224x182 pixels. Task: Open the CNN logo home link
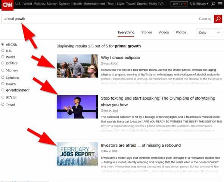pyautogui.click(x=7, y=5)
